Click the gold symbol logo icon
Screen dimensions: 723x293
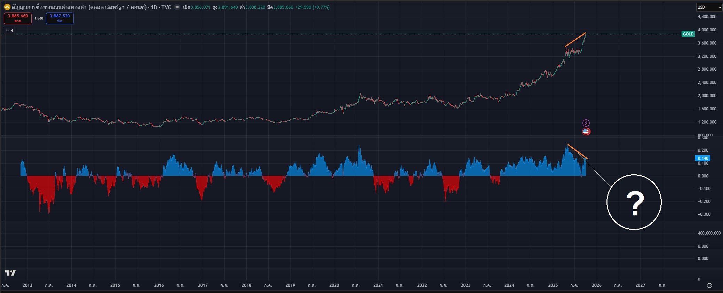pos(7,7)
